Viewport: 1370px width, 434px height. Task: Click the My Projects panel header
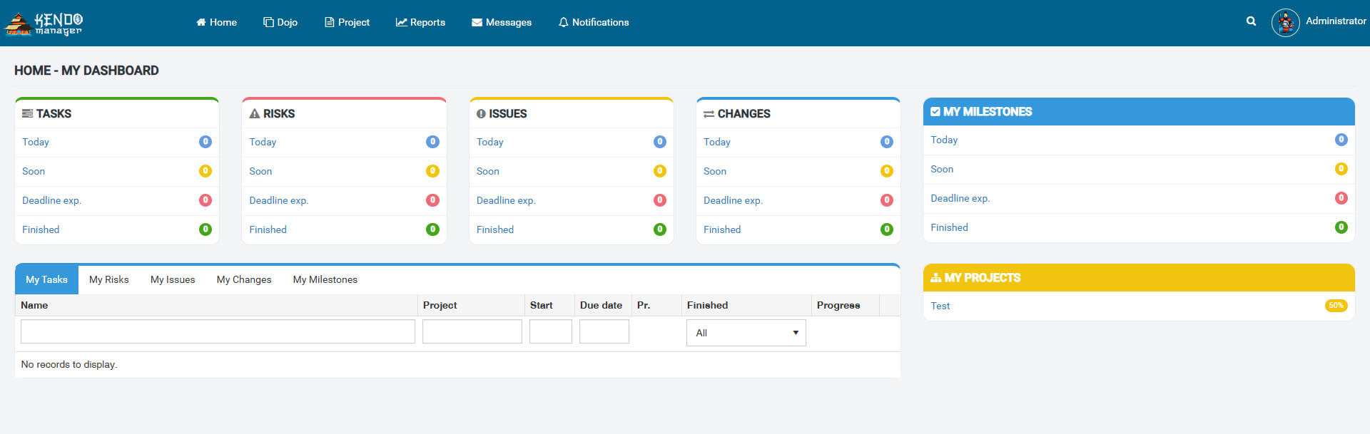(1139, 278)
